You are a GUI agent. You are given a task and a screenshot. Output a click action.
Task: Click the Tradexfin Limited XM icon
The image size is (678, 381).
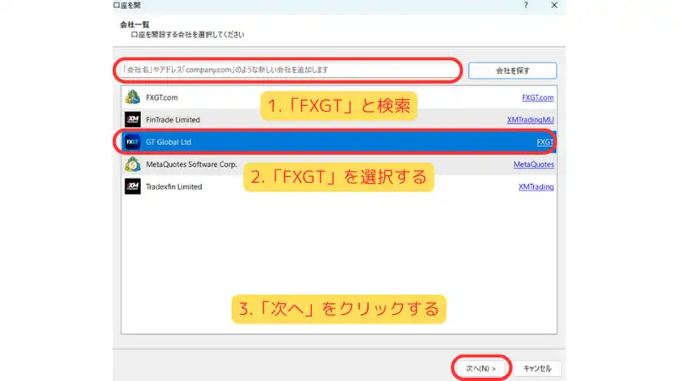[133, 186]
